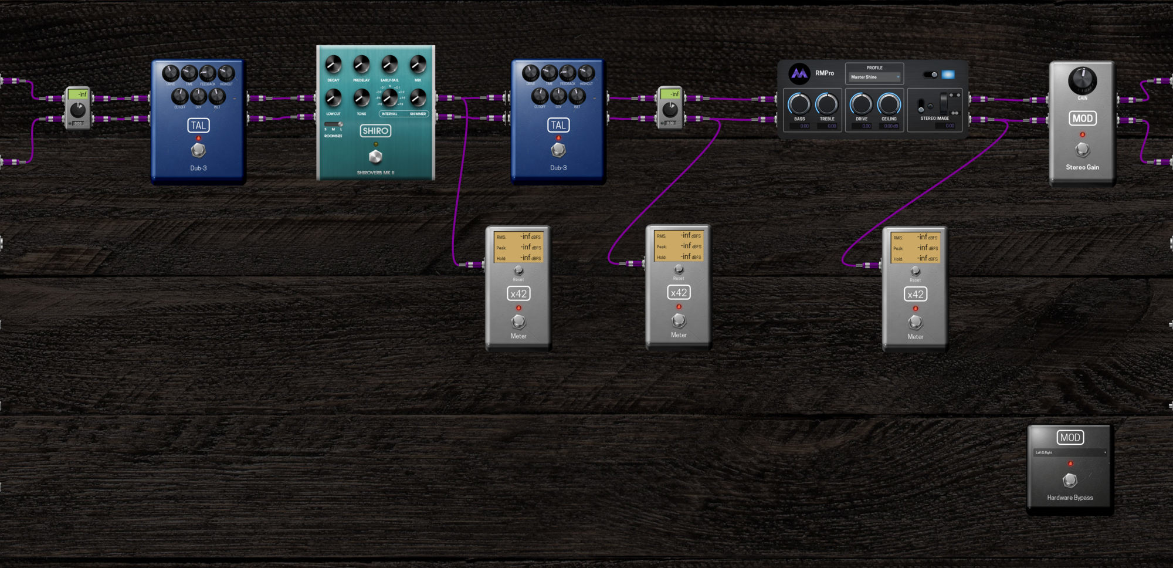
Task: Click the TAL logo on the Dub-3 pedal before Shiroverb
Action: (198, 126)
